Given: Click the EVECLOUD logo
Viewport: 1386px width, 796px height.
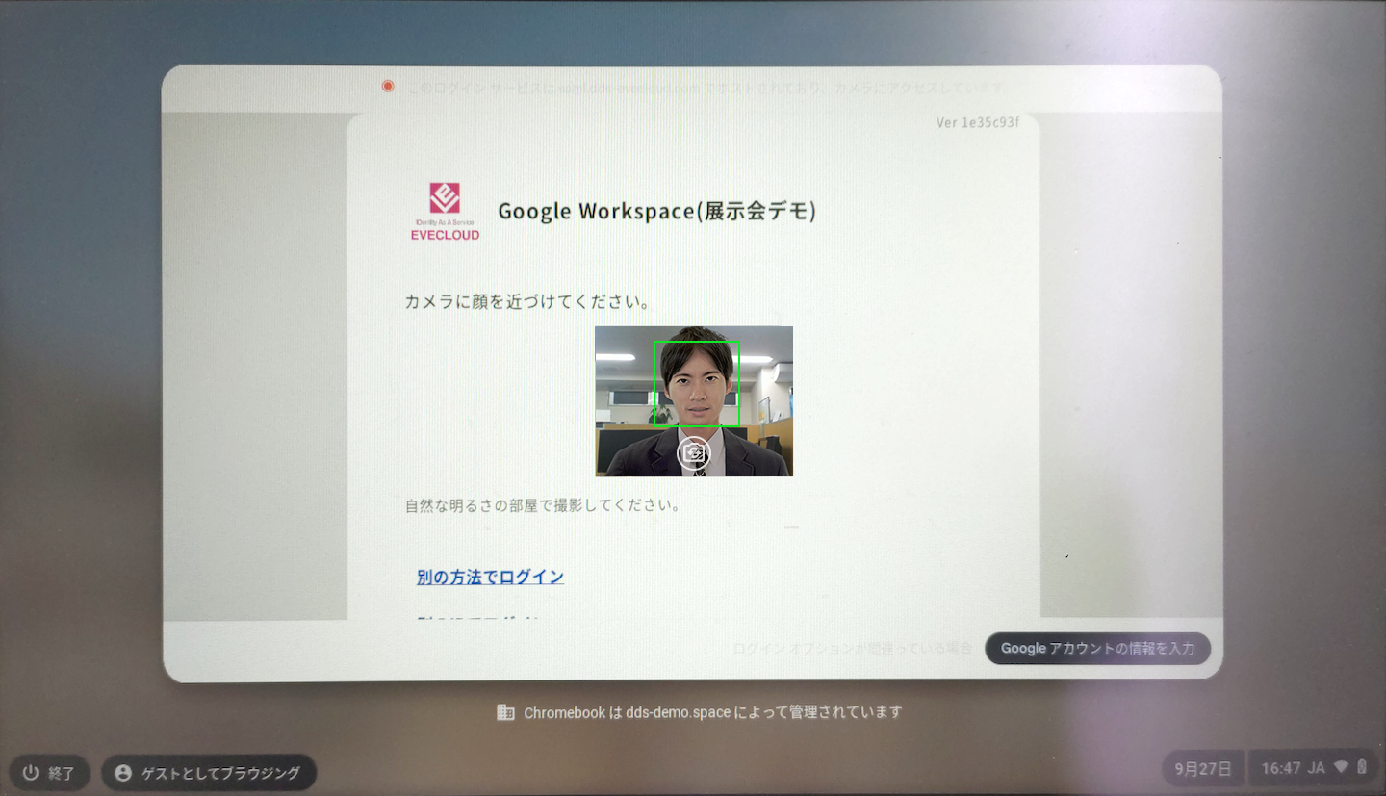Looking at the screenshot, I should (x=444, y=211).
